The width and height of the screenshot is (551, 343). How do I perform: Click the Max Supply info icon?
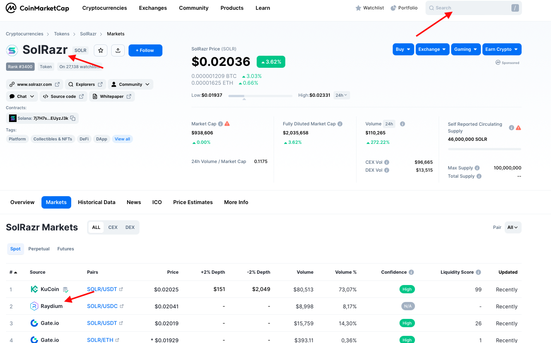(477, 168)
